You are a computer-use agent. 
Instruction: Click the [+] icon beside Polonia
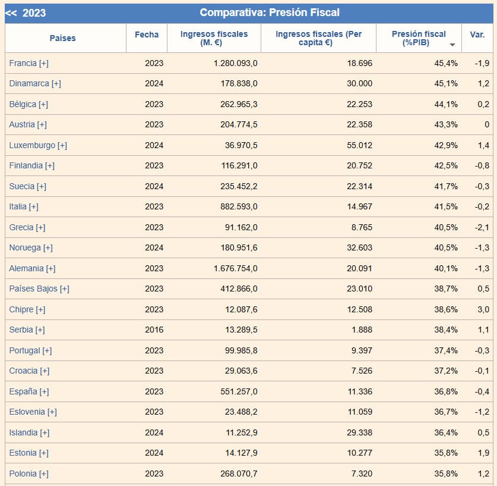pos(45,474)
